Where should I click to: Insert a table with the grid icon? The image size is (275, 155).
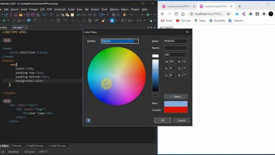(58, 21)
